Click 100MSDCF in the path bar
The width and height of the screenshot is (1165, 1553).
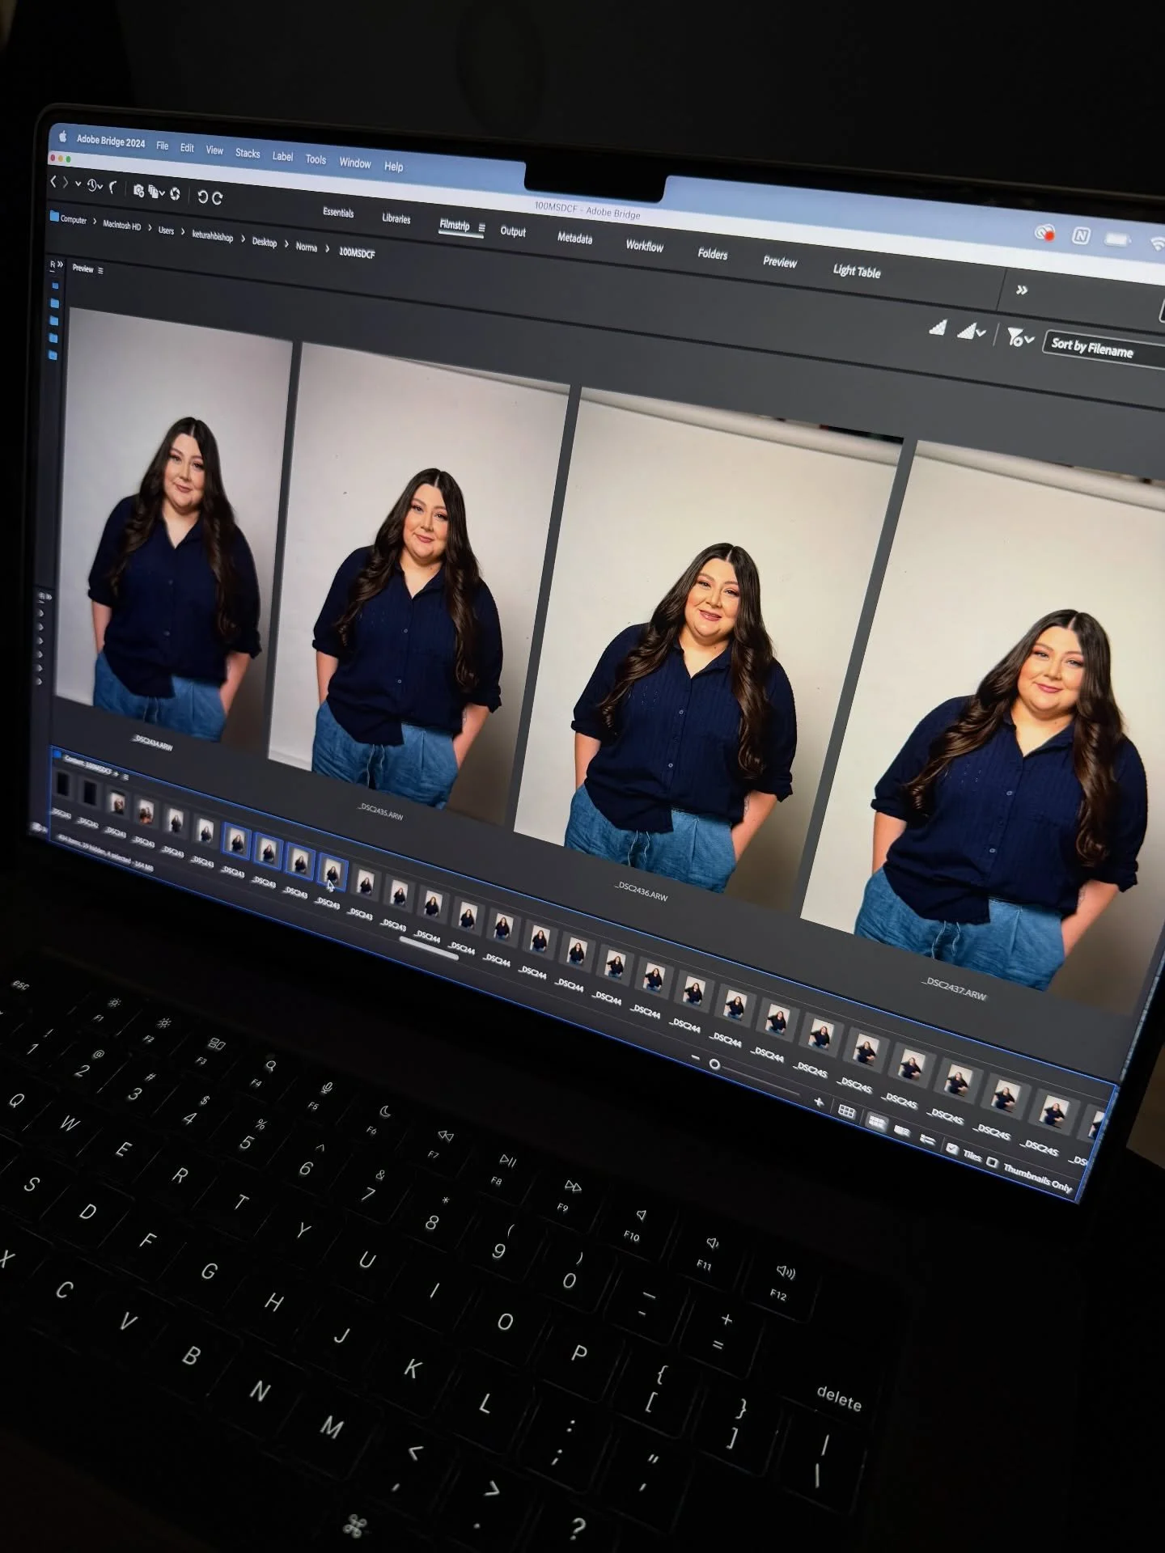[356, 253]
